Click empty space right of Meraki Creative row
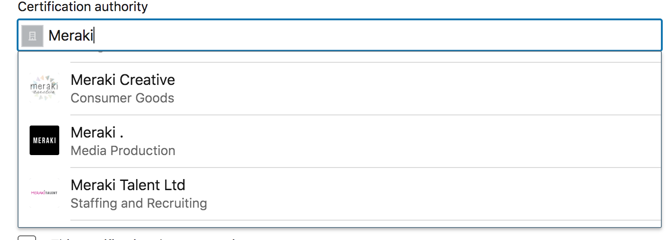 (x=417, y=89)
